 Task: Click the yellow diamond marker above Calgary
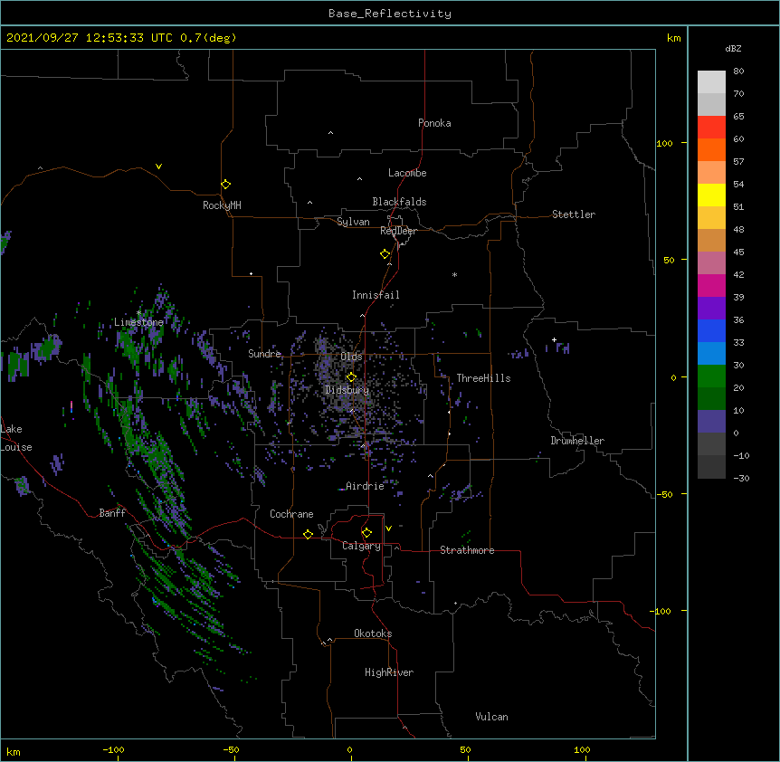(366, 533)
